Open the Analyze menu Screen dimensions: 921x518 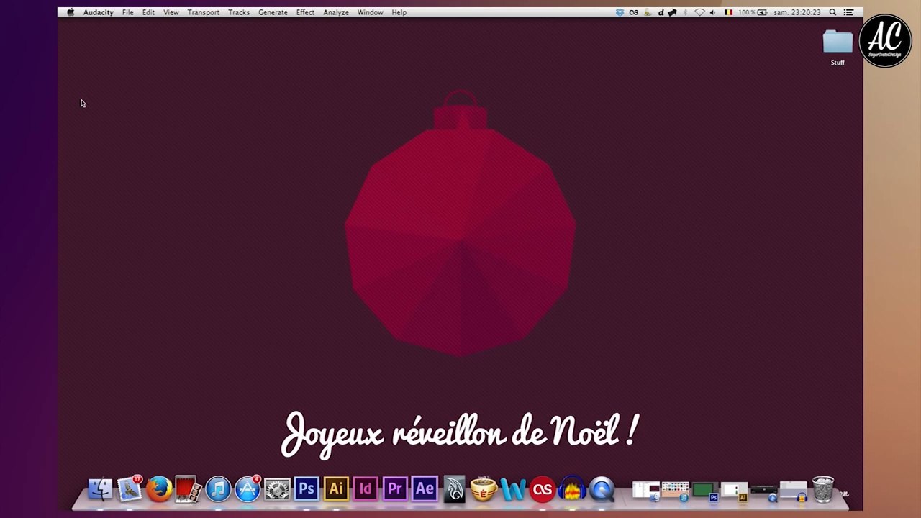click(x=336, y=12)
